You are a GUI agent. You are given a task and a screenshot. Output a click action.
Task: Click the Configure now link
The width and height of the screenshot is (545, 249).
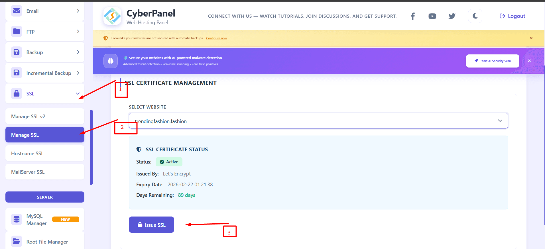click(x=216, y=38)
